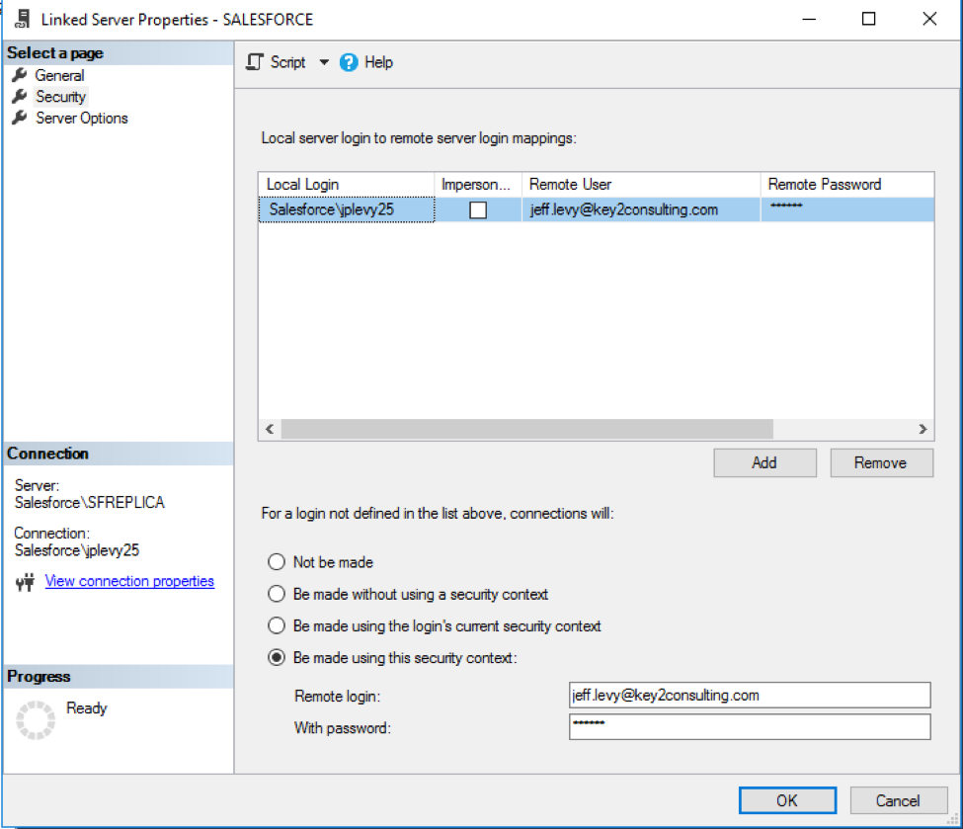This screenshot has height=829, width=963.
Task: Click the jeff.levy@key2consulting.com remote user cell
Action: [x=641, y=209]
